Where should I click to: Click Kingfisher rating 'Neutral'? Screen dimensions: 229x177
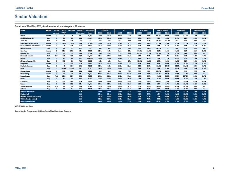tap(48, 64)
